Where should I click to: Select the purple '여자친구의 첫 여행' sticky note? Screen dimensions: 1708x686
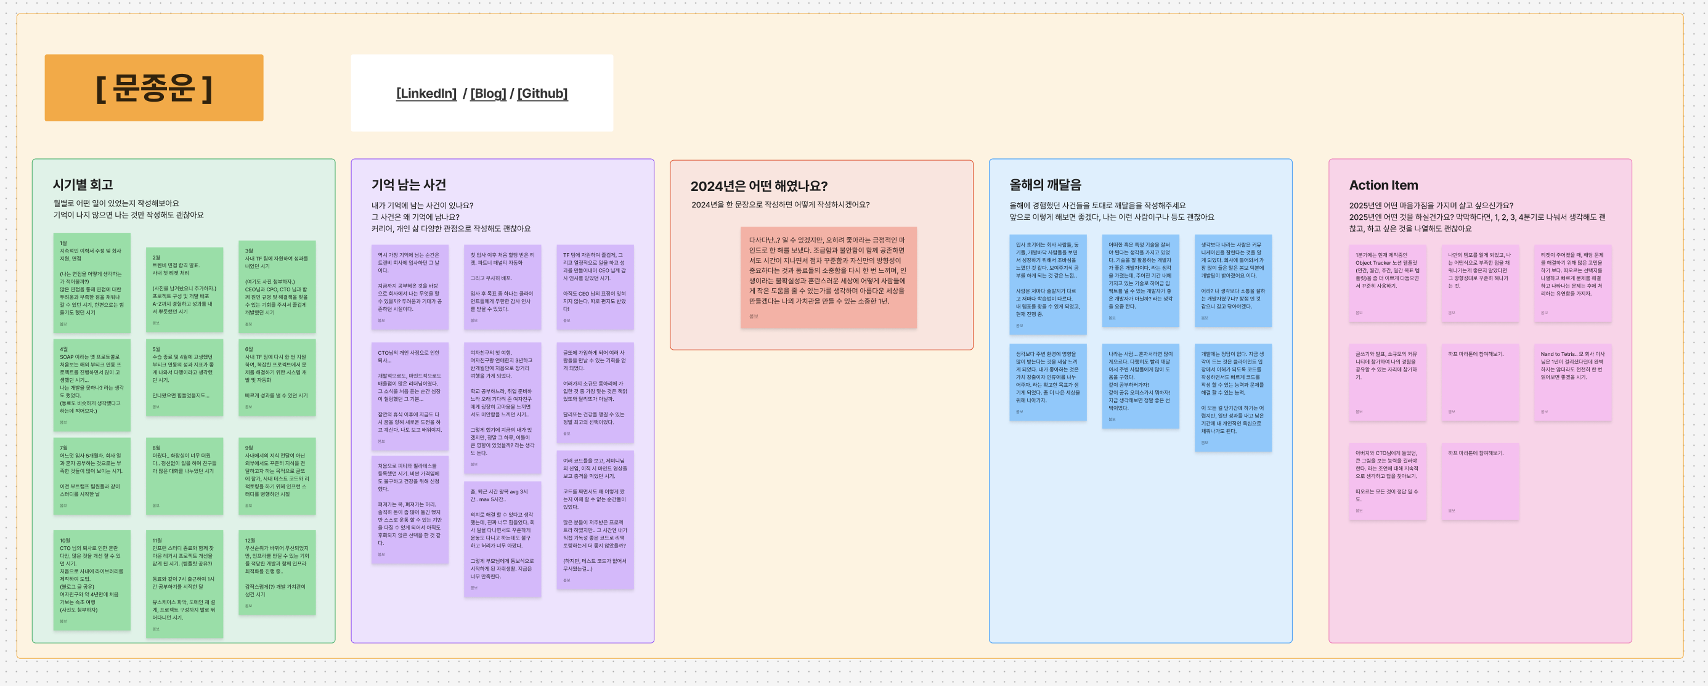[x=502, y=408]
